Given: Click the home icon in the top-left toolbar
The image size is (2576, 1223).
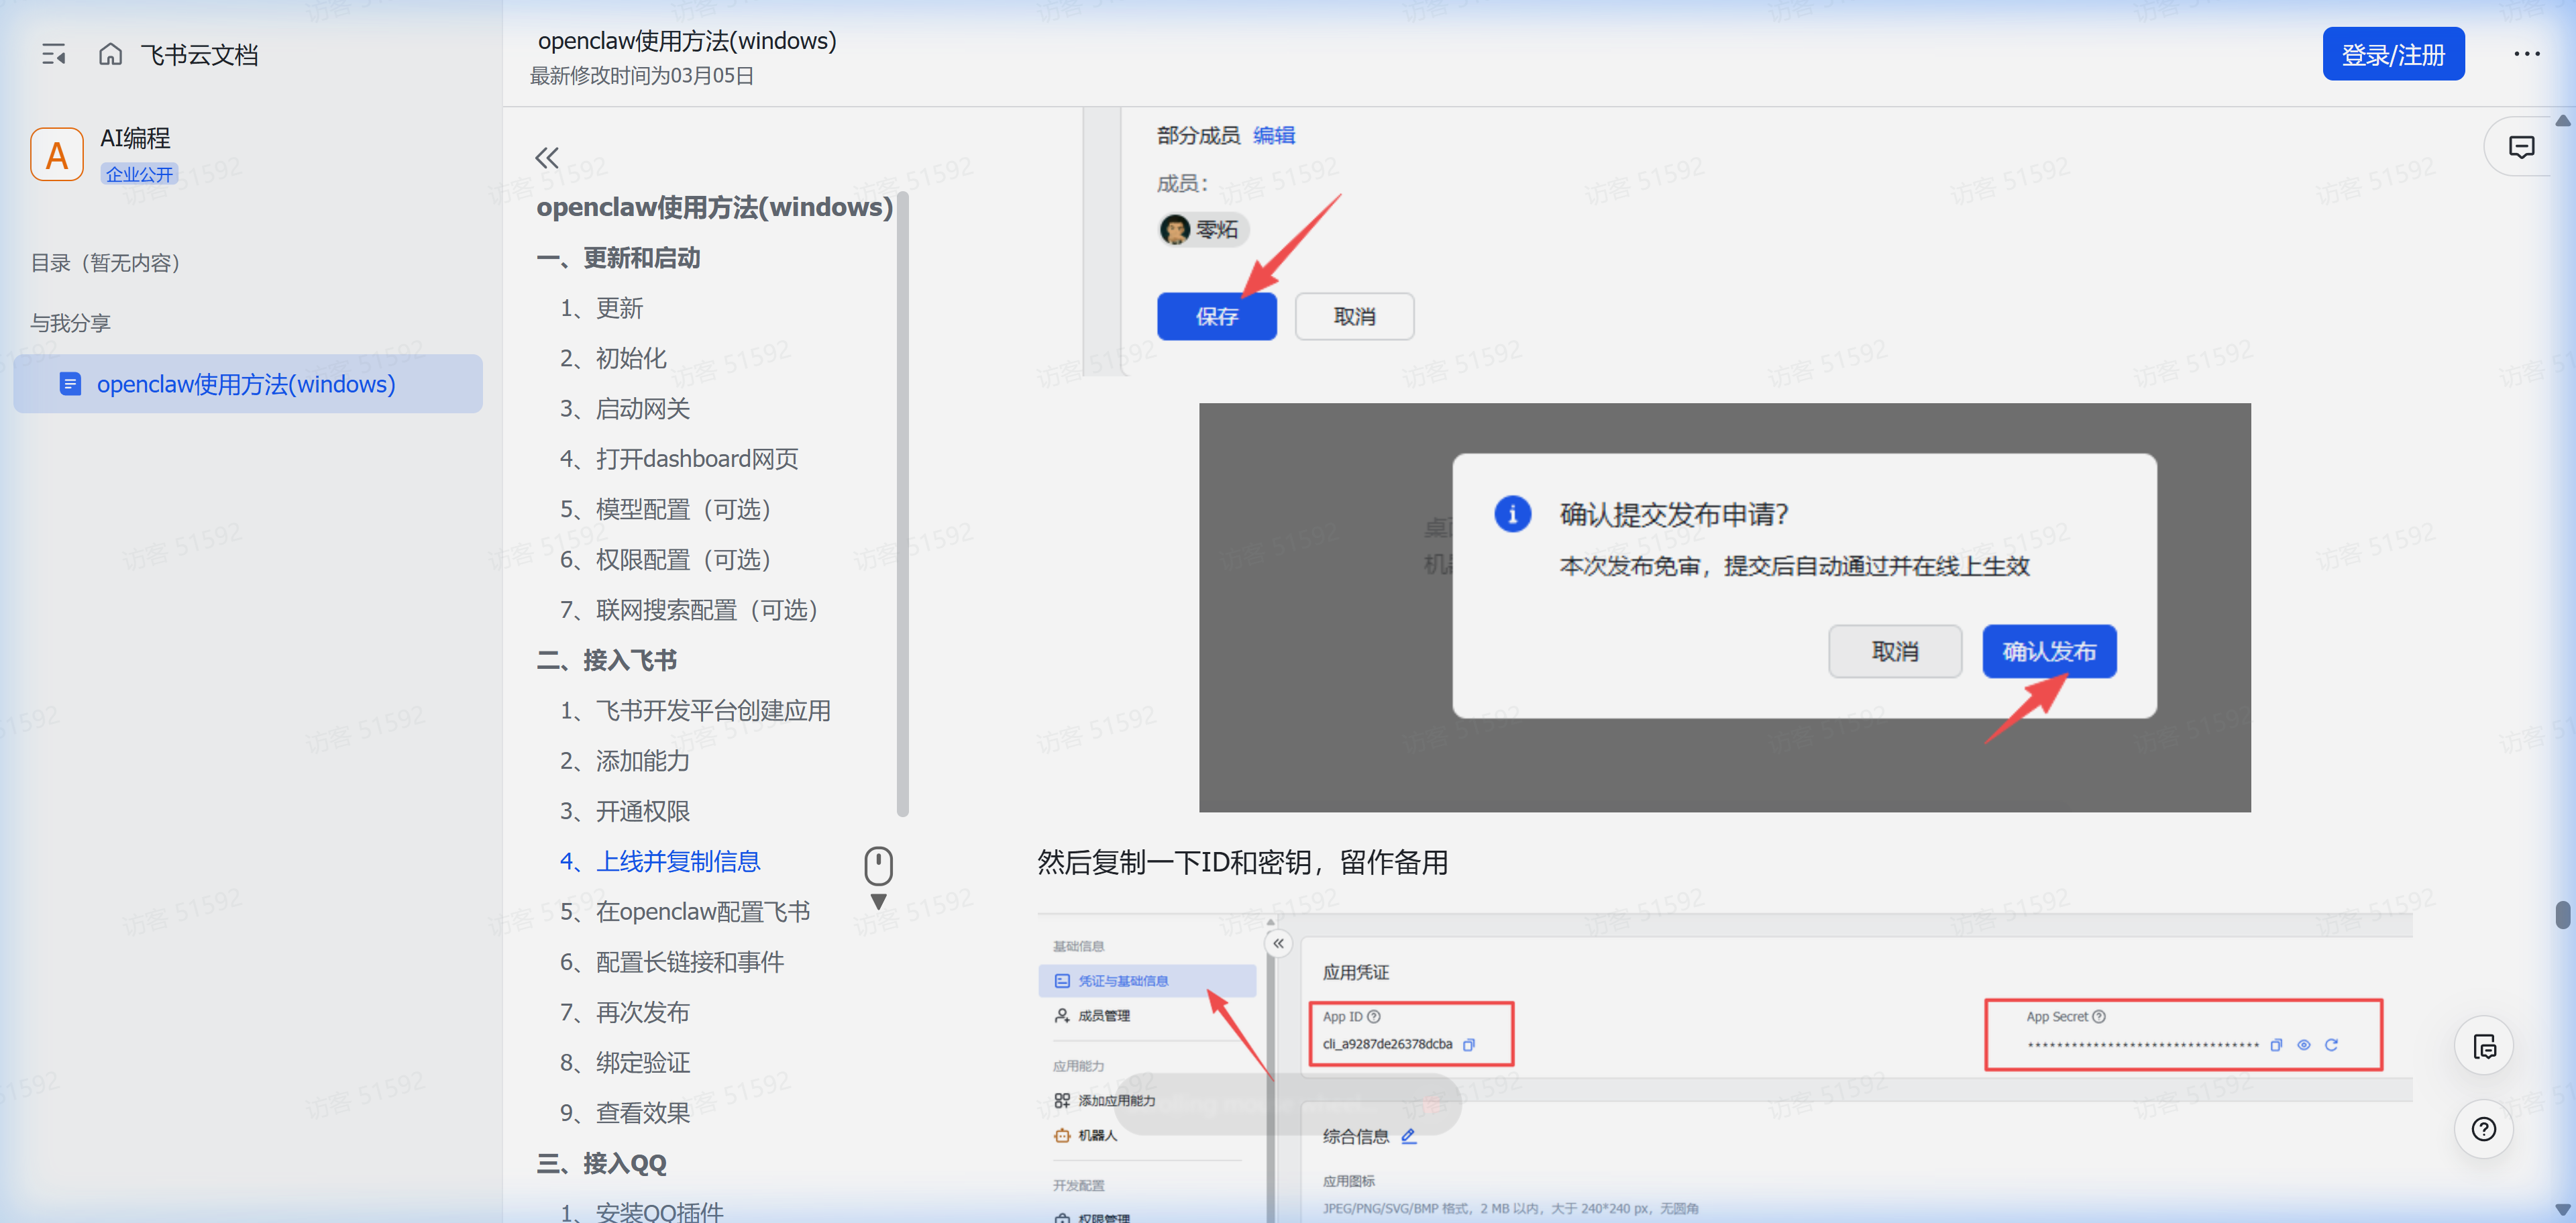Looking at the screenshot, I should click(x=110, y=54).
